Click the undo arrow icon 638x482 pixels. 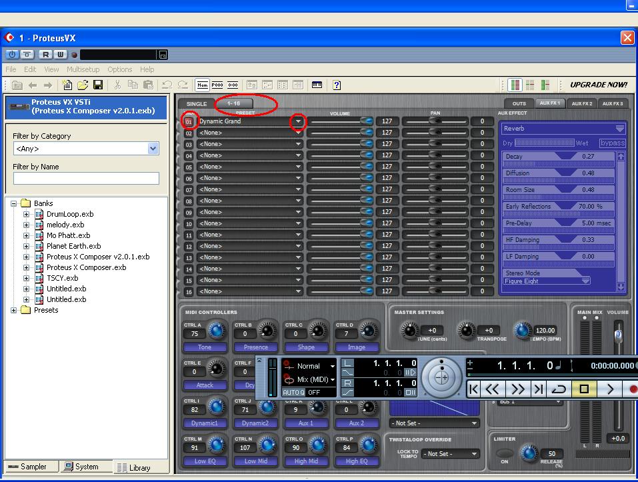167,85
